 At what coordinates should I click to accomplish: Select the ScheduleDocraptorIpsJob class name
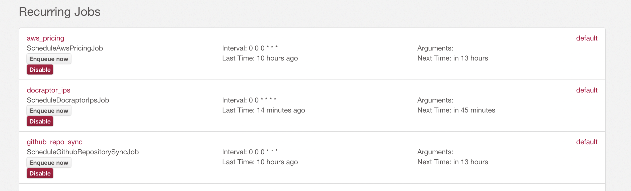(68, 100)
